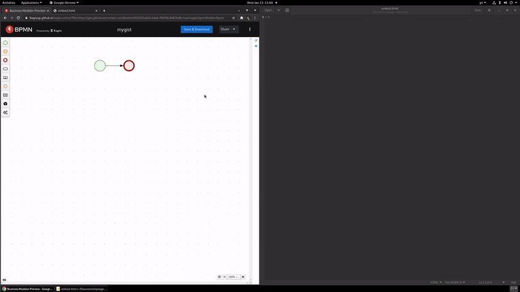This screenshot has width=520, height=292.
Task: Click the zoom in plus button
Action: [x=243, y=277]
